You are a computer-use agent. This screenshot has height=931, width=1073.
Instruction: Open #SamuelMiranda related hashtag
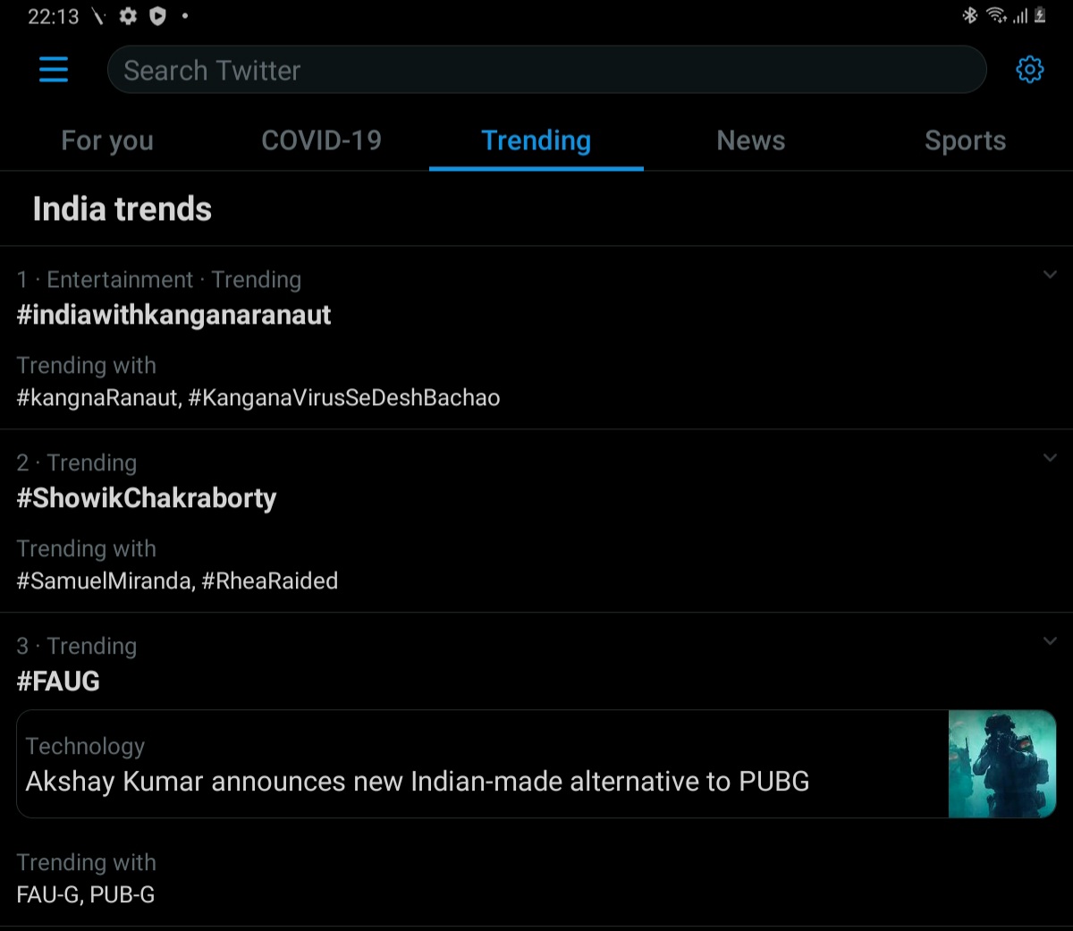click(106, 581)
